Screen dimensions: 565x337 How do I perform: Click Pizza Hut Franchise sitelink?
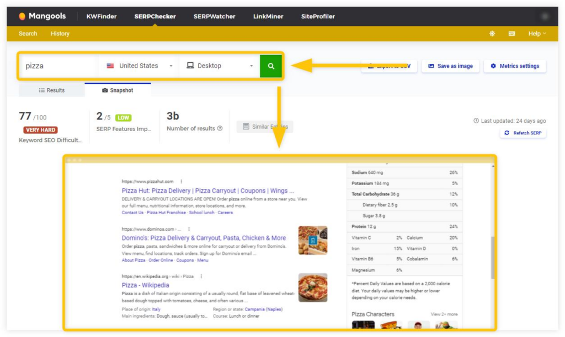click(x=166, y=213)
